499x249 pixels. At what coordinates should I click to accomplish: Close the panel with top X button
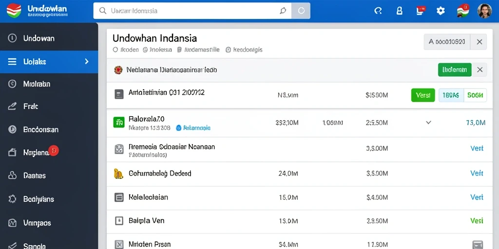click(480, 42)
